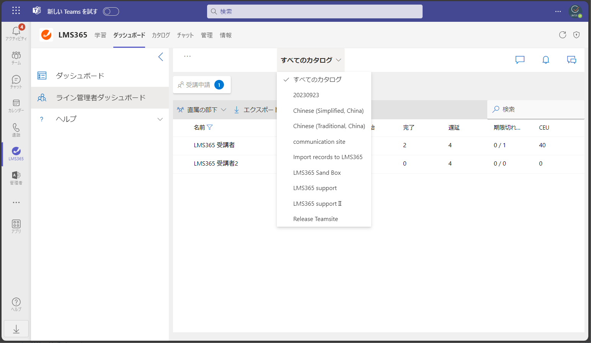Screen dimensions: 591x343
Task: Sort by CEU column header
Action: [544, 128]
